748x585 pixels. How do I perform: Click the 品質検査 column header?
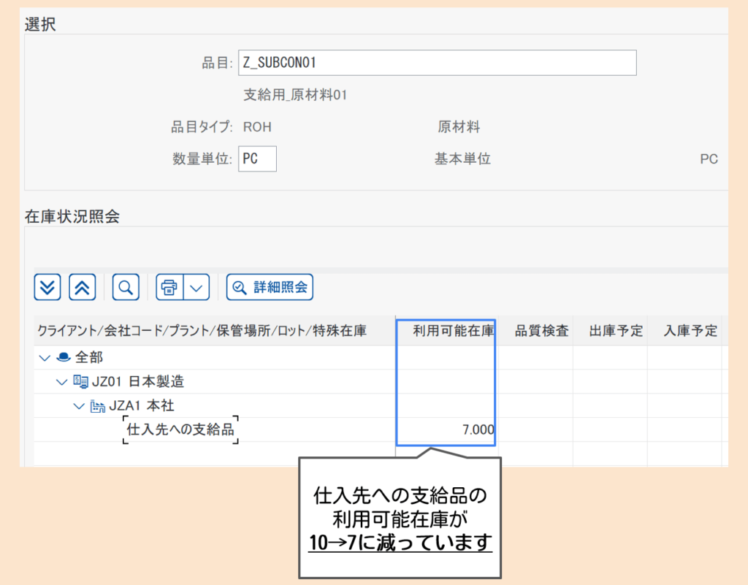click(x=541, y=331)
